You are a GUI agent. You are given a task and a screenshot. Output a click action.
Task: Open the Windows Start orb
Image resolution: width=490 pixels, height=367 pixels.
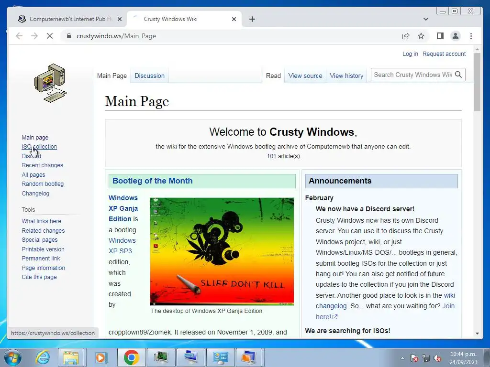click(13, 357)
